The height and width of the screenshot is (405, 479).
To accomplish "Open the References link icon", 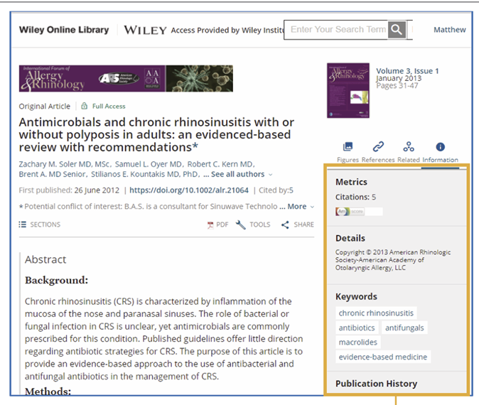I will tap(378, 147).
